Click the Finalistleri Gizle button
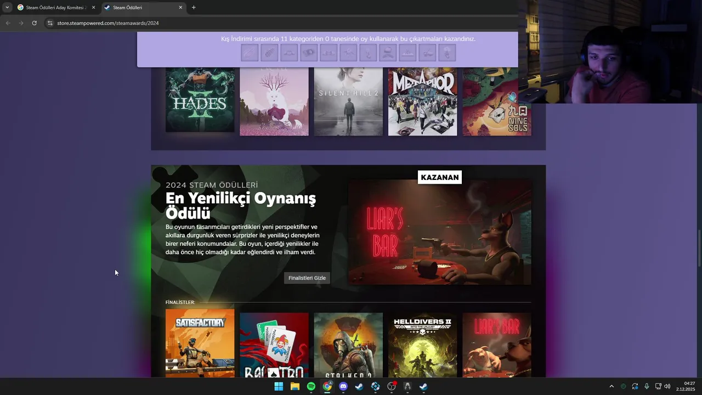The height and width of the screenshot is (395, 702). click(307, 278)
